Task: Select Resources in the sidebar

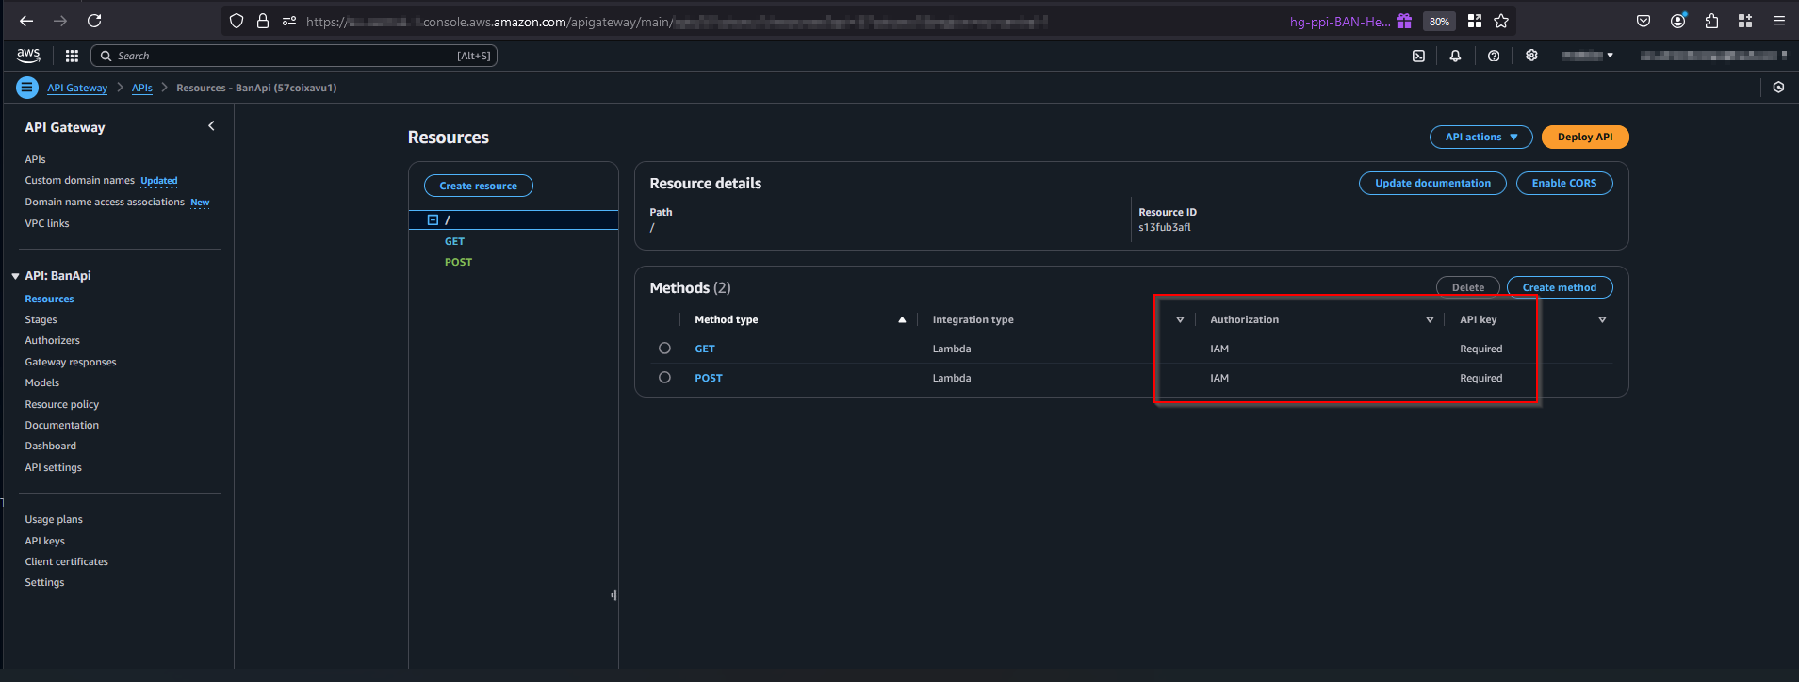Action: [x=49, y=299]
